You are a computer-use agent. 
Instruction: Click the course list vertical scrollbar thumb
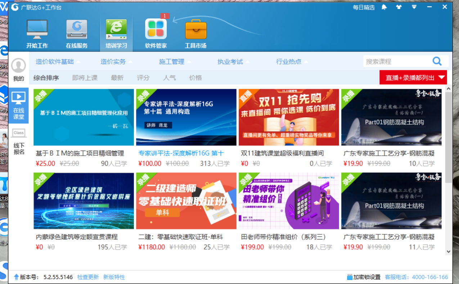coord(448,137)
